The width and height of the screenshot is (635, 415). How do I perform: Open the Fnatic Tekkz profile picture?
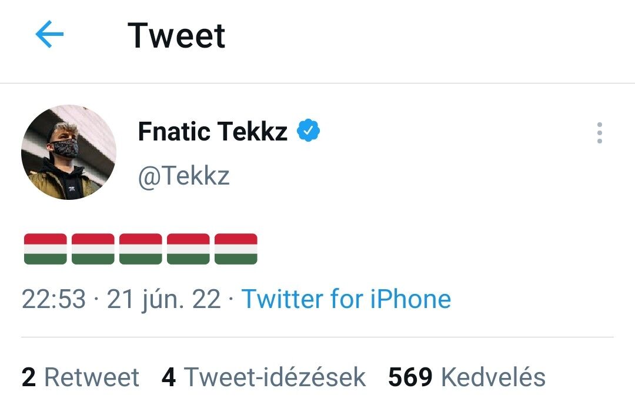tap(69, 153)
